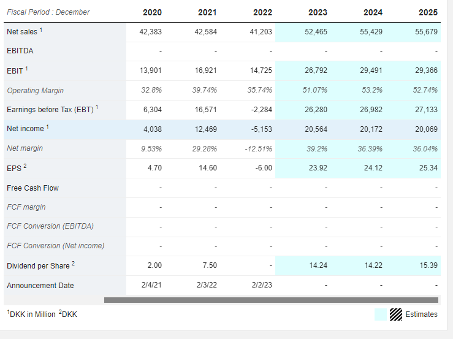
Task: Click the Net sales row label
Action: (22, 31)
